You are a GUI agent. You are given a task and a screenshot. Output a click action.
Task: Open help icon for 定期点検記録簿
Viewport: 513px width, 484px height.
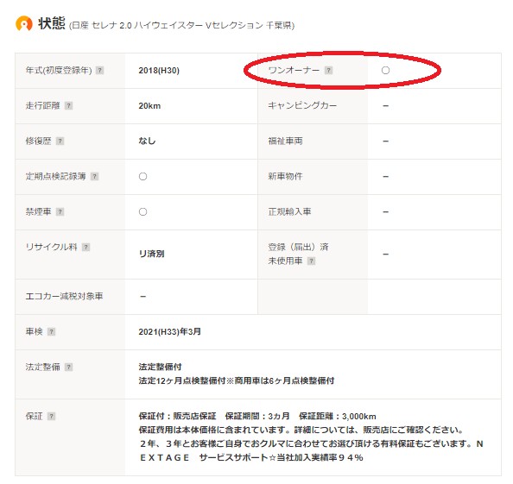pos(94,177)
